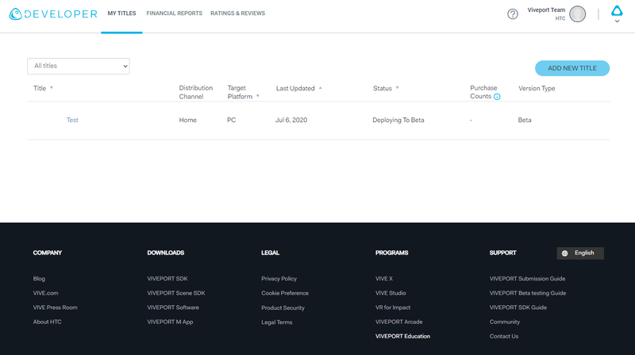This screenshot has width=635, height=355.
Task: Open the Community support link
Action: click(505, 323)
